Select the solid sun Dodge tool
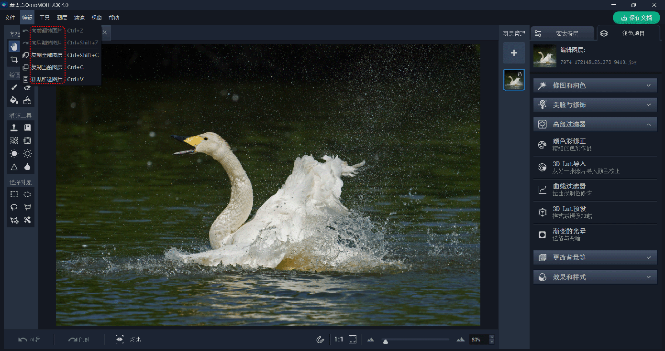Screen dimensions: 665x351 [x=14, y=154]
